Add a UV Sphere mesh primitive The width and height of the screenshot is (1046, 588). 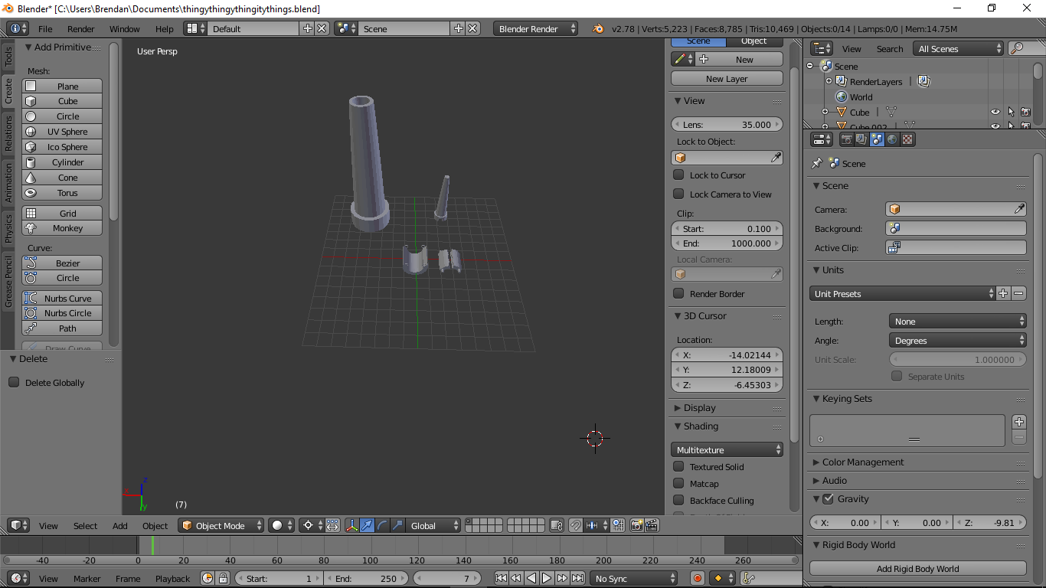point(62,131)
